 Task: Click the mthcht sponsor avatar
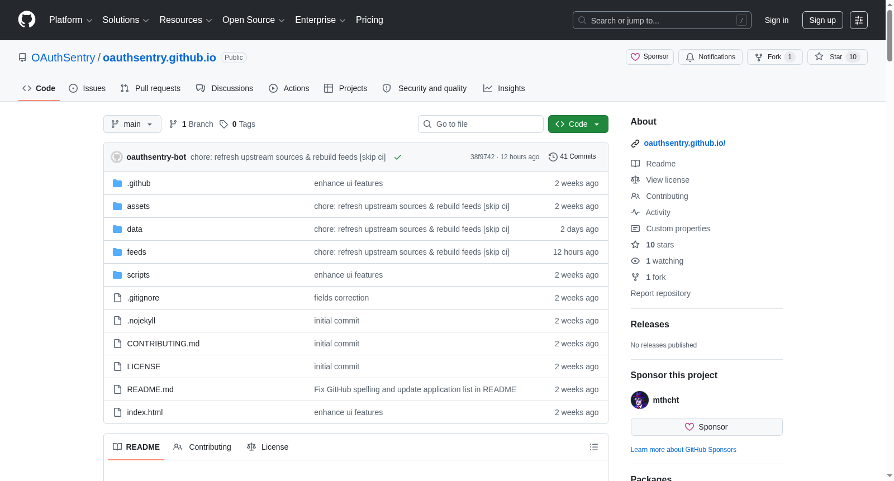coord(640,400)
